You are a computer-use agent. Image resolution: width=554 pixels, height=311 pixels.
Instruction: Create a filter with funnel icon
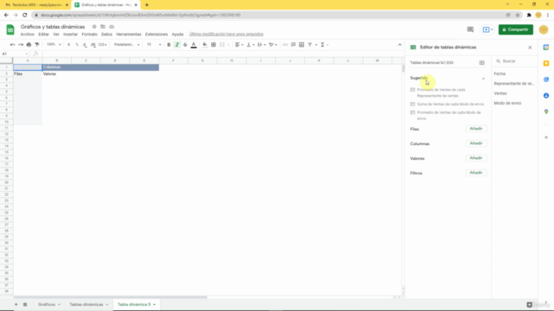tap(310, 45)
